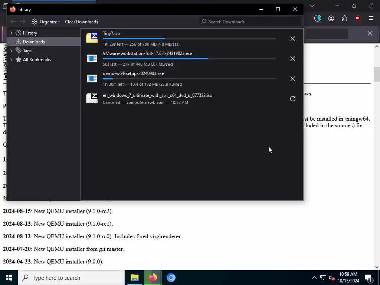Screen dimensions: 380x285
Task: Select qemu-w64-setup-20240903.exe file name
Action: (x=133, y=73)
